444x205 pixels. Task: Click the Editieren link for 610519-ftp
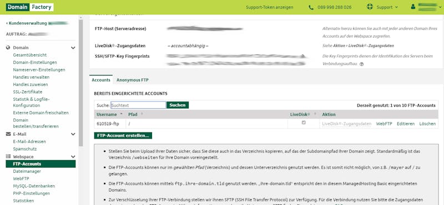tap(406, 124)
